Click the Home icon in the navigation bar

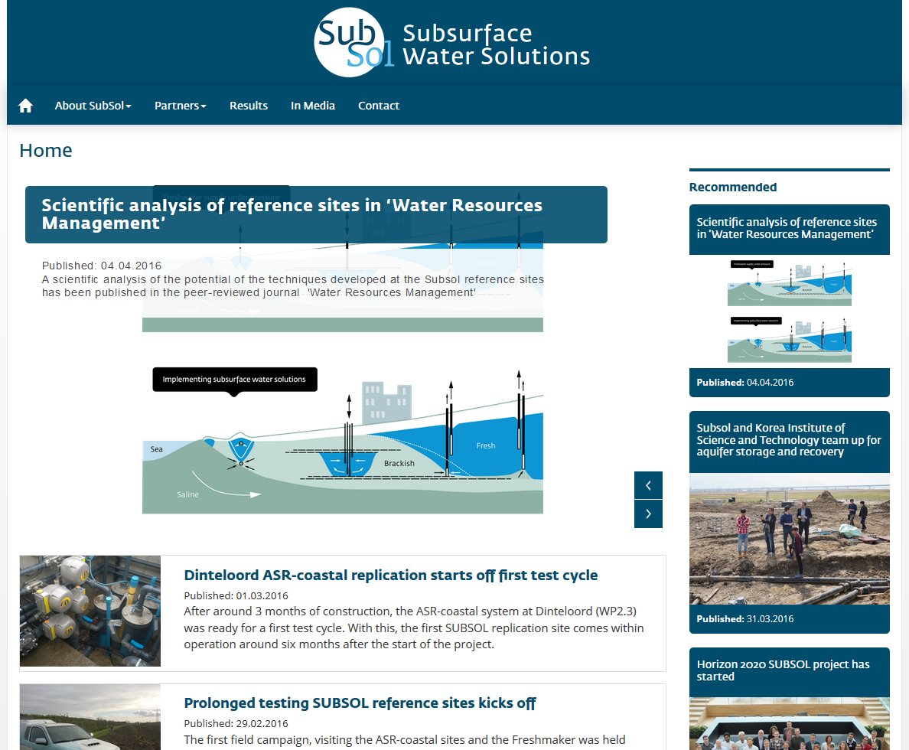click(25, 106)
